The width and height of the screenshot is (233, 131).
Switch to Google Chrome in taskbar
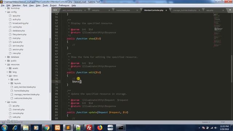47,128
